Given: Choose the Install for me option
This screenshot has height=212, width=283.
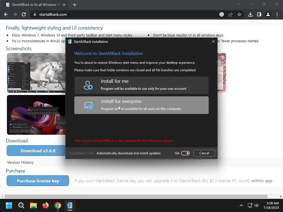Looking at the screenshot, I should [x=141, y=85].
